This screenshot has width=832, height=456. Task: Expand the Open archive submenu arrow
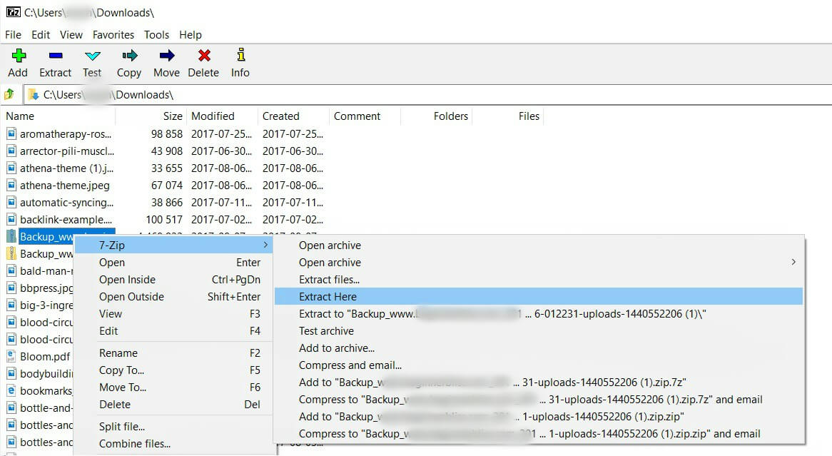tap(793, 262)
